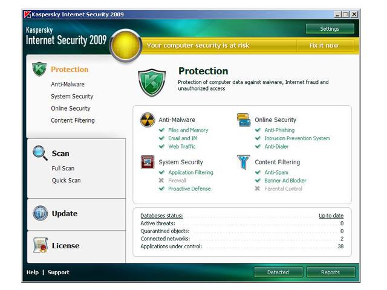Screen dimensions: 387x290
Task: Open the Support link at bottom left
Action: tap(59, 272)
